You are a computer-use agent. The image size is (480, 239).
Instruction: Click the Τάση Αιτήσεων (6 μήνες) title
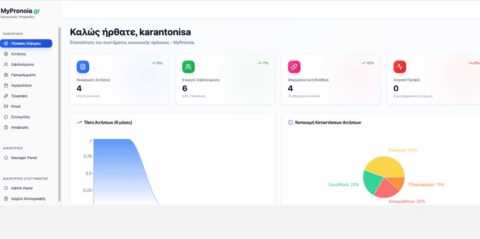(108, 122)
